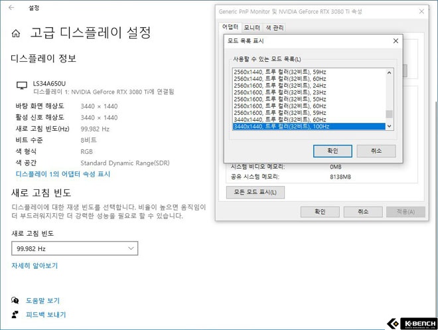Click the RGB color format value
438x330 pixels.
[x=86, y=151]
